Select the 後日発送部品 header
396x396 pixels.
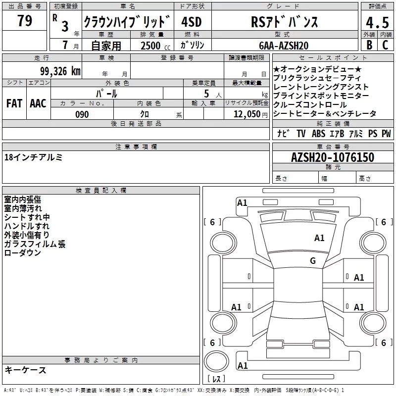[x=136, y=123]
